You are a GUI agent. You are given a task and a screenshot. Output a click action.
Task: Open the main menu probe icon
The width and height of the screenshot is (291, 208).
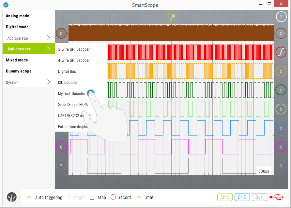[12, 197]
